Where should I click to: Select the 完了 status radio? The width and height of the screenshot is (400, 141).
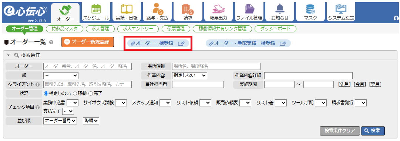pyautogui.click(x=90, y=94)
